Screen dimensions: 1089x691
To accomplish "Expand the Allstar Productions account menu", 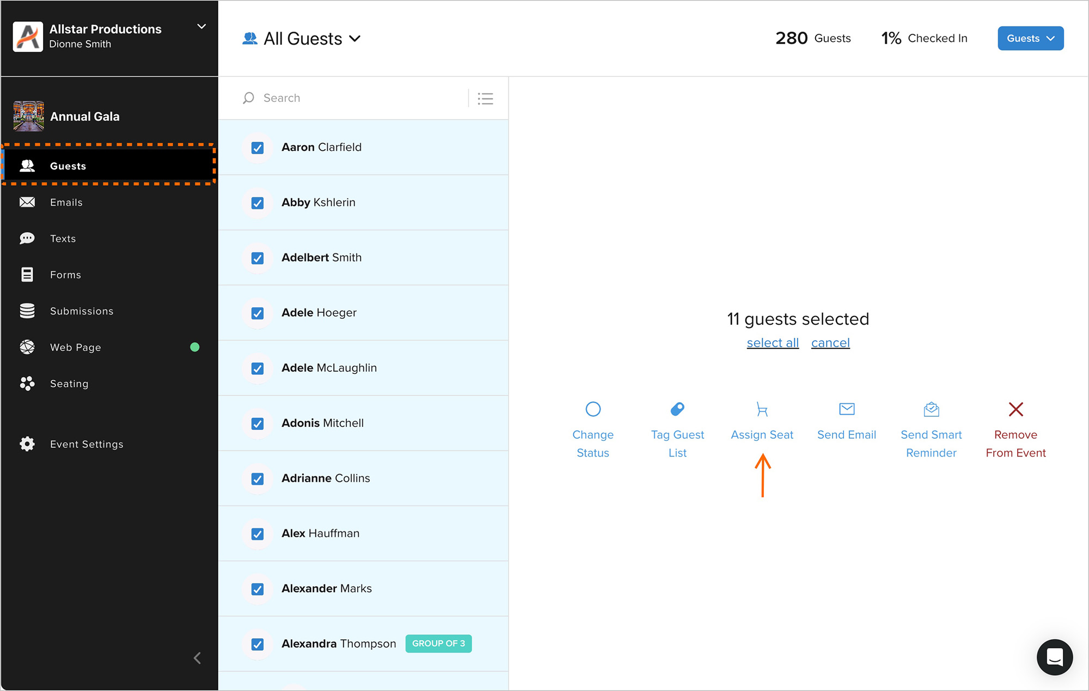I will click(x=201, y=27).
